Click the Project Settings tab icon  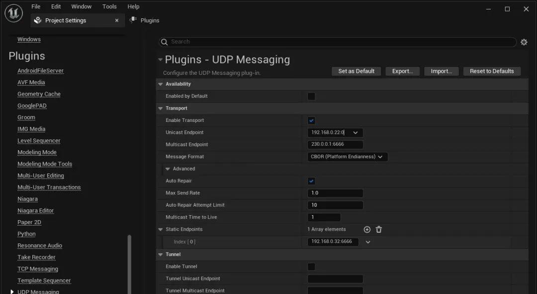[38, 20]
